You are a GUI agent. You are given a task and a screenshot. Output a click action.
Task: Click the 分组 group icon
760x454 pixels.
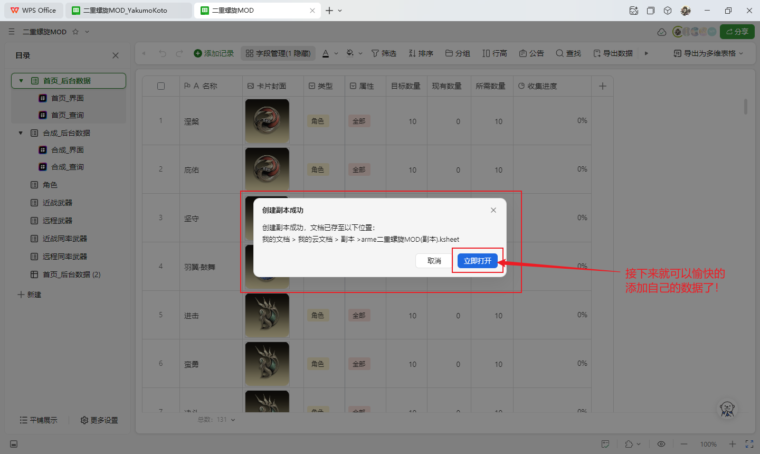pyautogui.click(x=449, y=53)
